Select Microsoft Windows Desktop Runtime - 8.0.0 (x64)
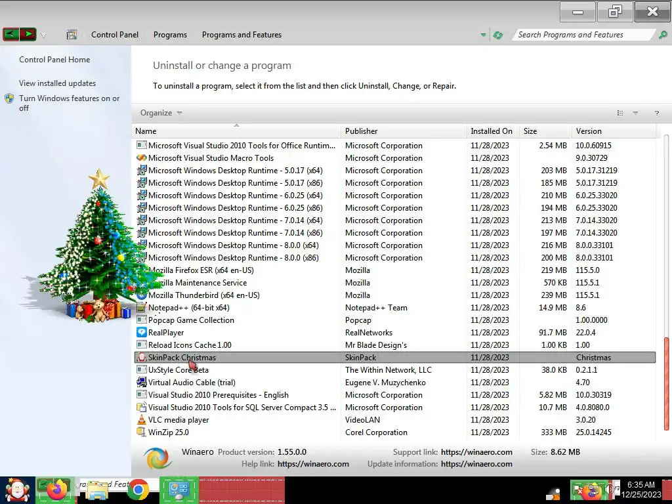The width and height of the screenshot is (672, 504). [x=394, y=245]
